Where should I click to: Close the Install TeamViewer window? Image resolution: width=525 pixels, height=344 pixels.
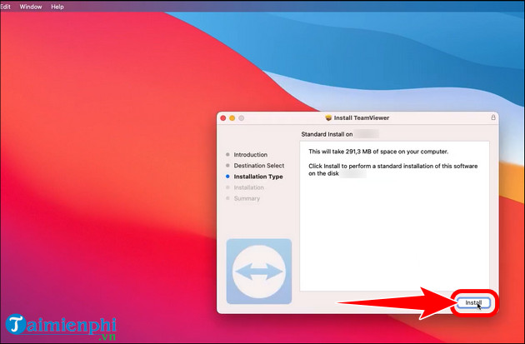click(x=223, y=118)
